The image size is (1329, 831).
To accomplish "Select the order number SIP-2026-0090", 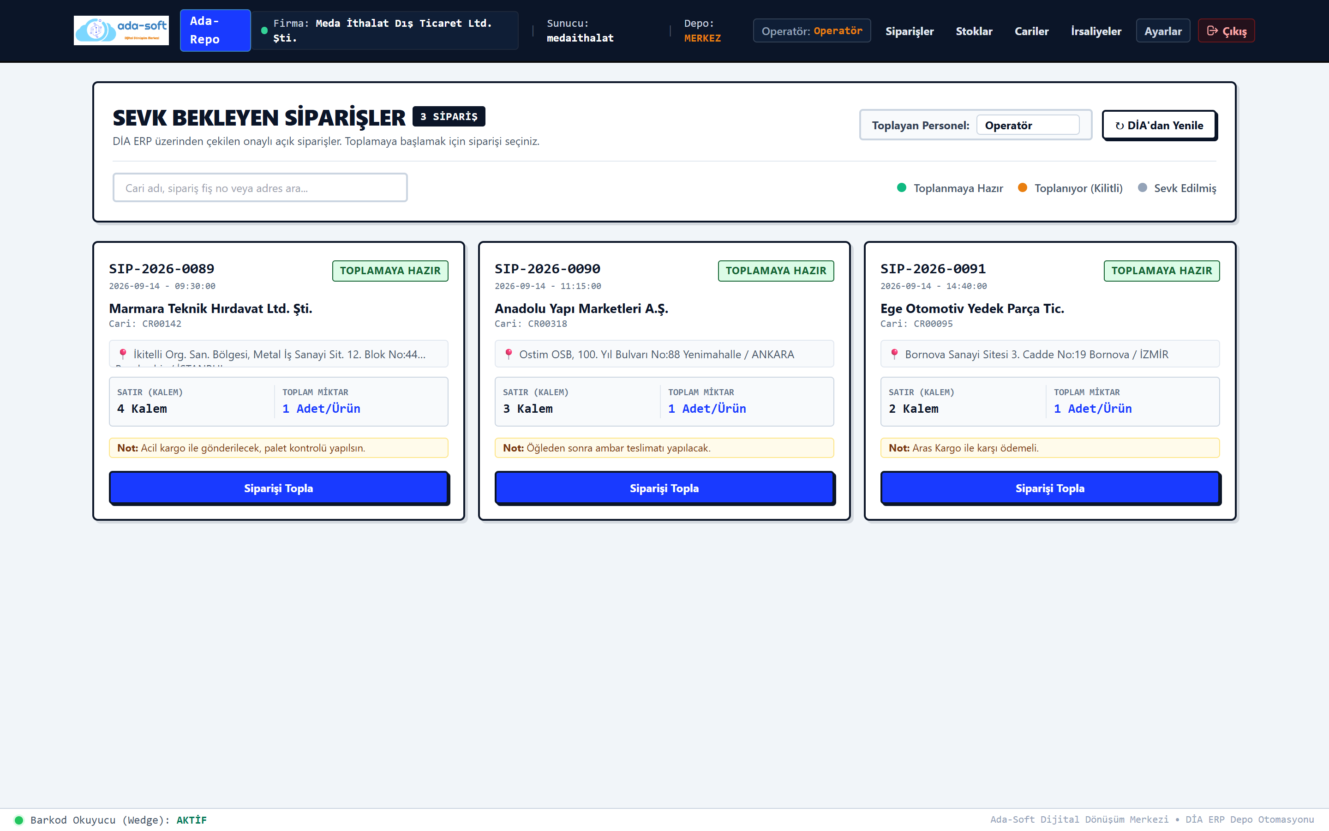I will 547,269.
